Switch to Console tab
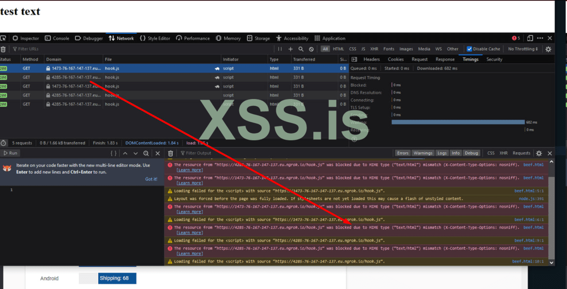 tap(57, 39)
